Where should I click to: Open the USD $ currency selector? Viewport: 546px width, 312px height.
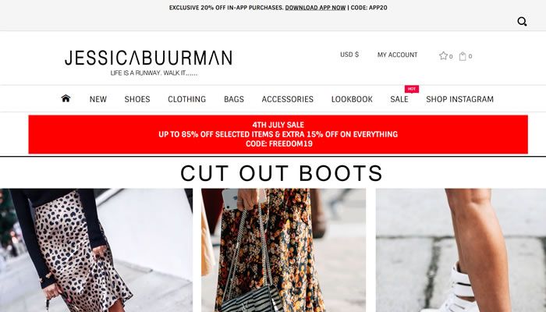(x=349, y=55)
